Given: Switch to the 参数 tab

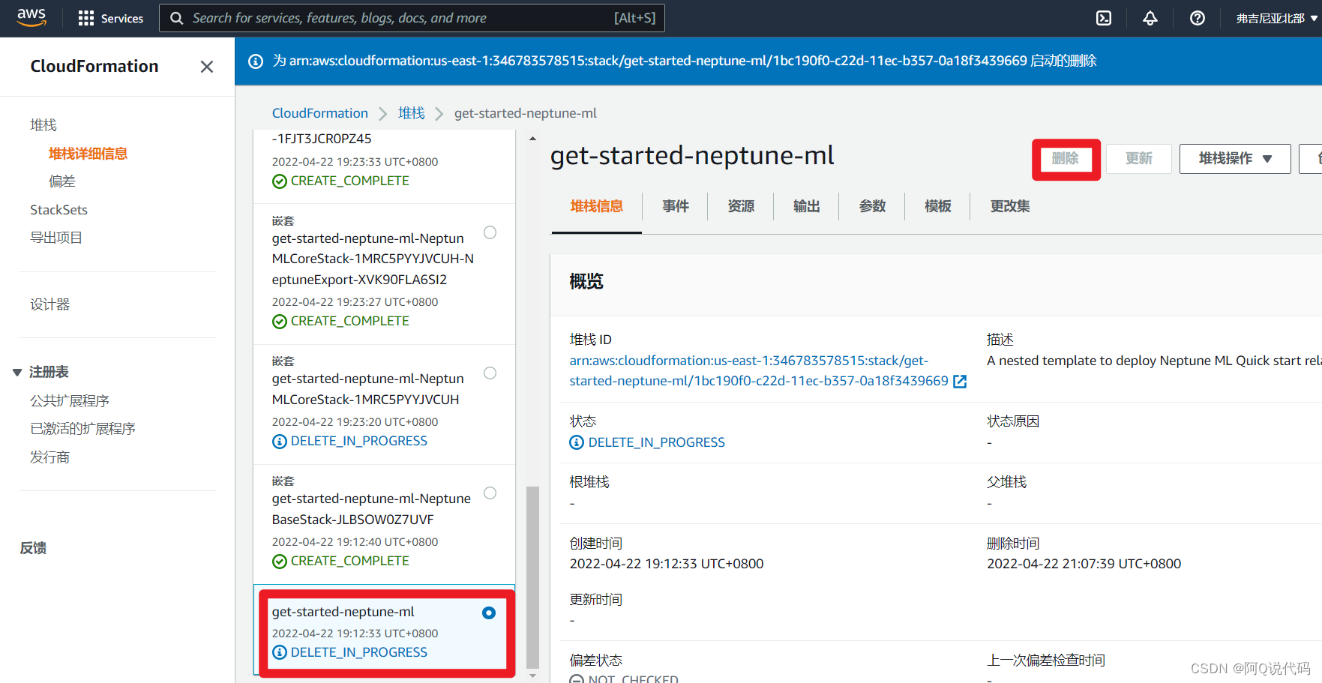Looking at the screenshot, I should pos(872,206).
